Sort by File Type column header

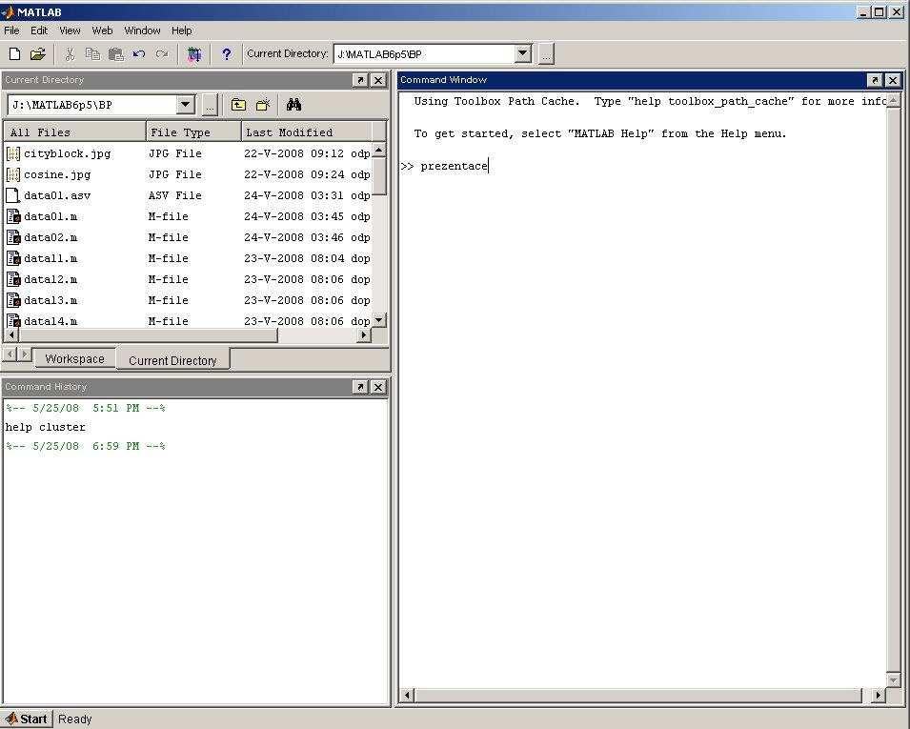click(193, 132)
